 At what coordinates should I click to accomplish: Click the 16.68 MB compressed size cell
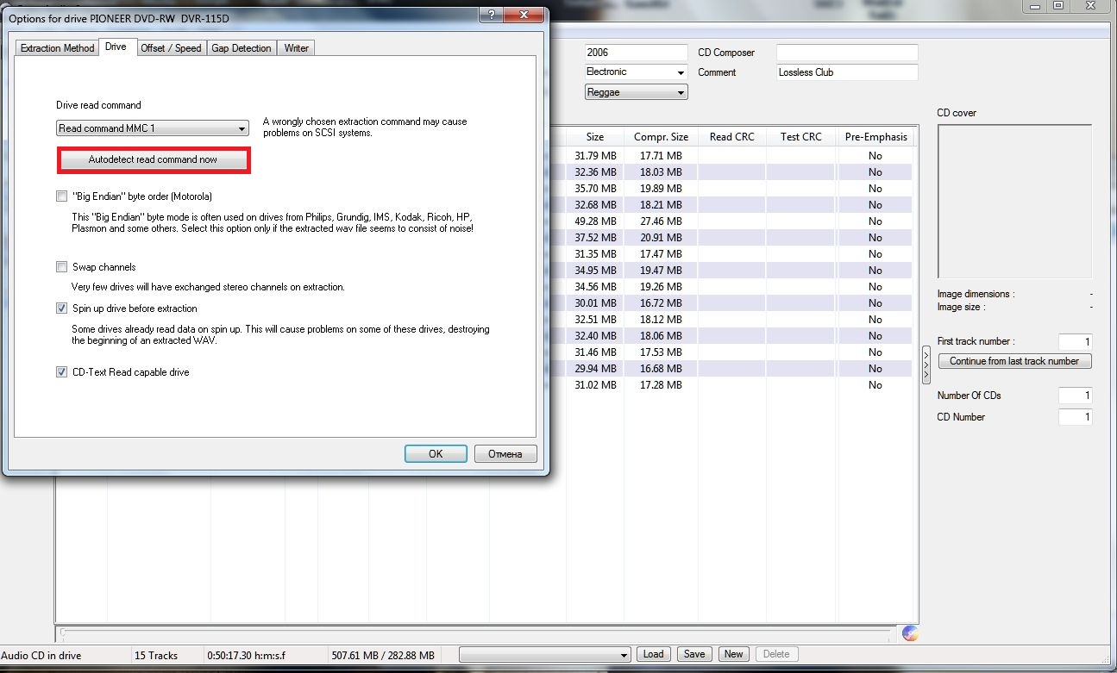tap(662, 369)
